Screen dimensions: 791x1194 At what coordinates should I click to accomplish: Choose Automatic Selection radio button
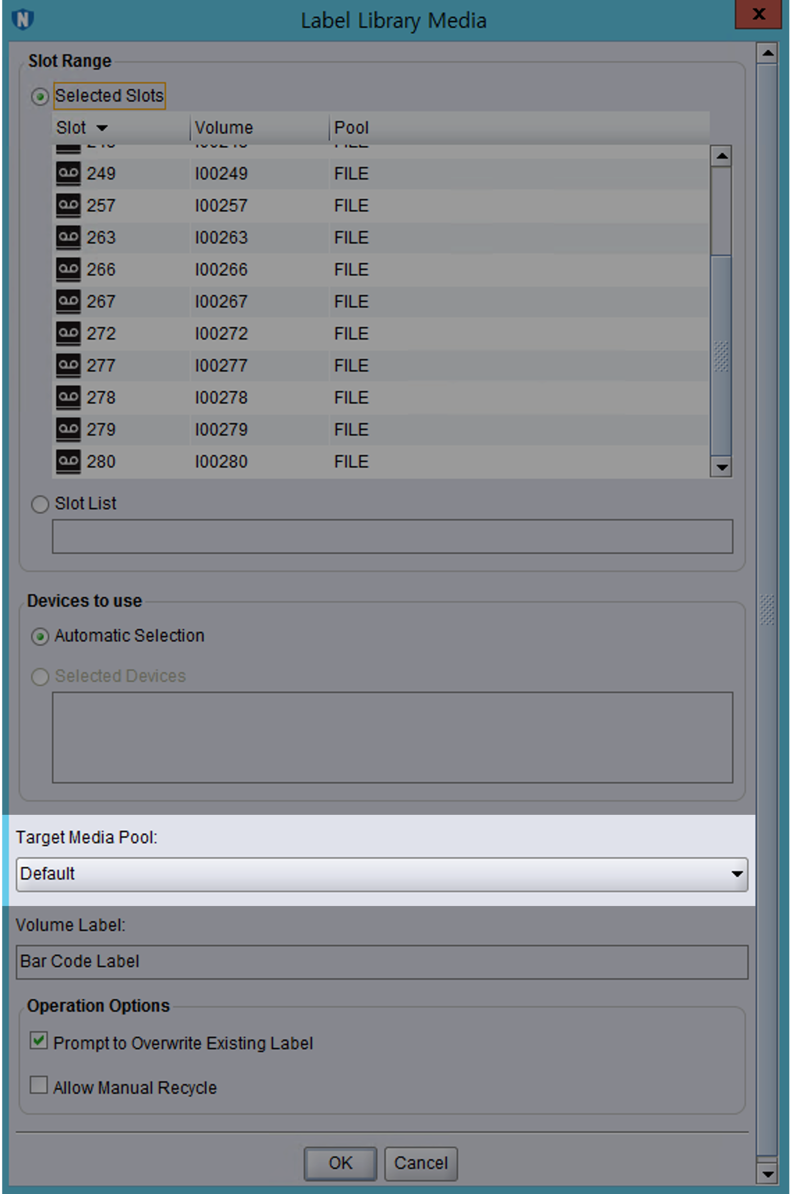coord(40,637)
